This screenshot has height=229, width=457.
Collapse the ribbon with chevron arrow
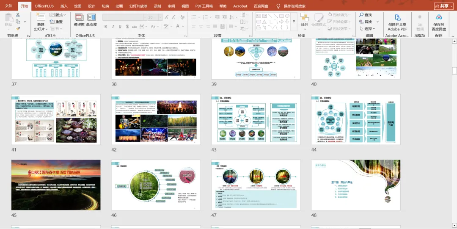click(x=453, y=36)
